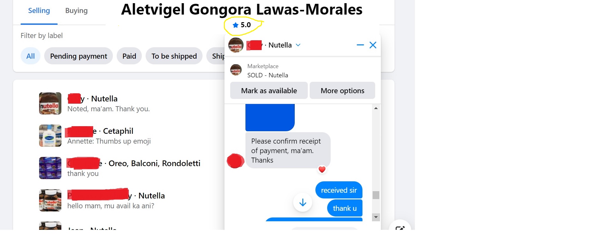Expand the chat title dropdown chevron
Image resolution: width=606 pixels, height=246 pixels.
click(298, 45)
